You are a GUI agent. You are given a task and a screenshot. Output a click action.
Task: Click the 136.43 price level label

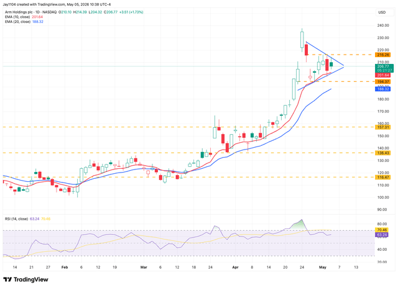point(383,153)
